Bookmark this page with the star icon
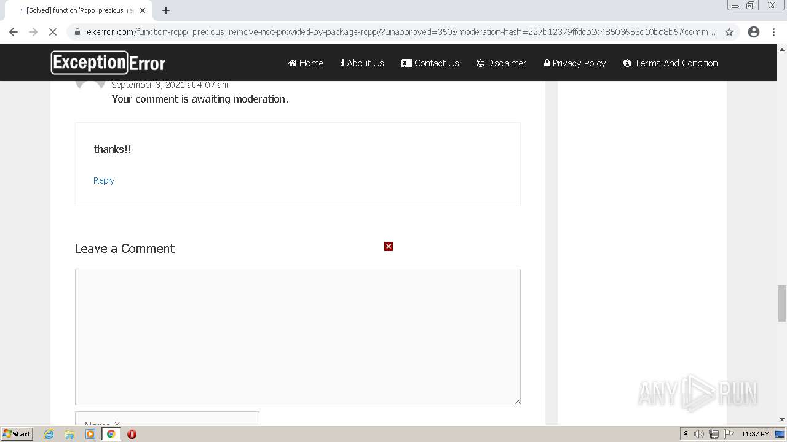This screenshot has height=442, width=787. [x=729, y=32]
